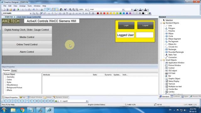Open the font size dropdown
Screen dimensions: 201x113
coord(132,10)
